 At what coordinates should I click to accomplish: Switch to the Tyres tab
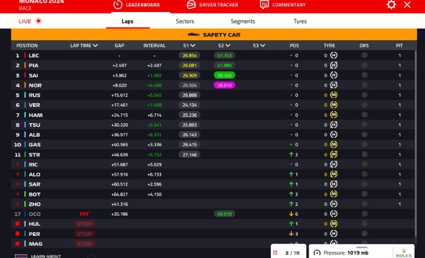(x=300, y=21)
